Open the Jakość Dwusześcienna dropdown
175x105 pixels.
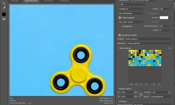point(161,97)
